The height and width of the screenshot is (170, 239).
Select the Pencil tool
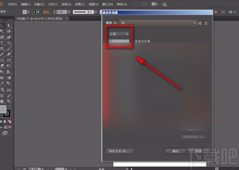pyautogui.click(x=2, y=55)
